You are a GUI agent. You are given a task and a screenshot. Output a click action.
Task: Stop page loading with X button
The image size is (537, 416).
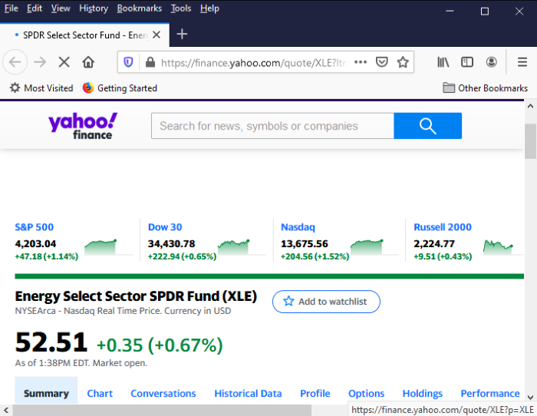(x=64, y=62)
